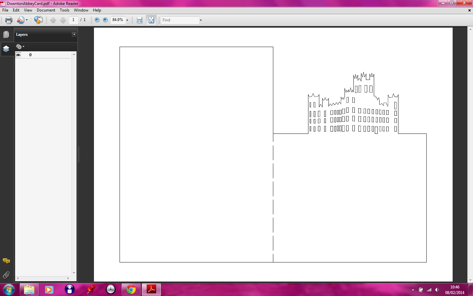This screenshot has width=473, height=296.
Task: Expand the collaborate dropdown arrow
Action: pyautogui.click(x=27, y=20)
